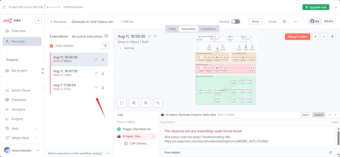Click flask icon for Aug 11, 16:59:36 execution
340x157 pixels.
(103, 59)
